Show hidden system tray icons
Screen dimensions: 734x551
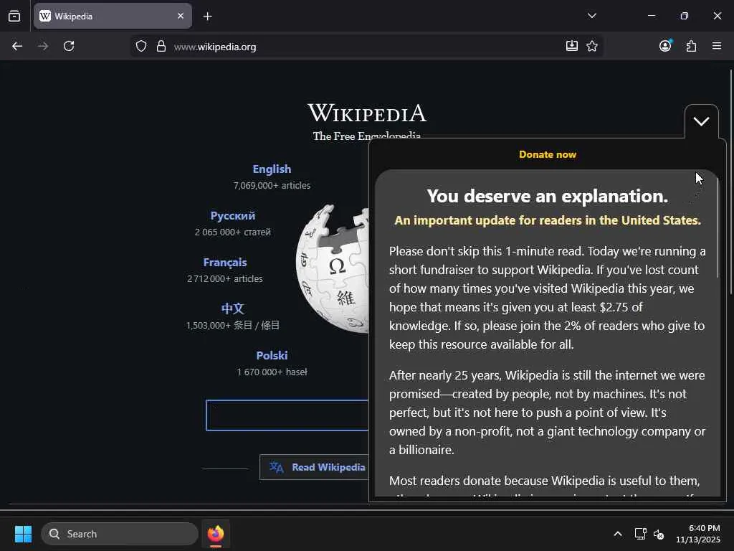click(617, 534)
